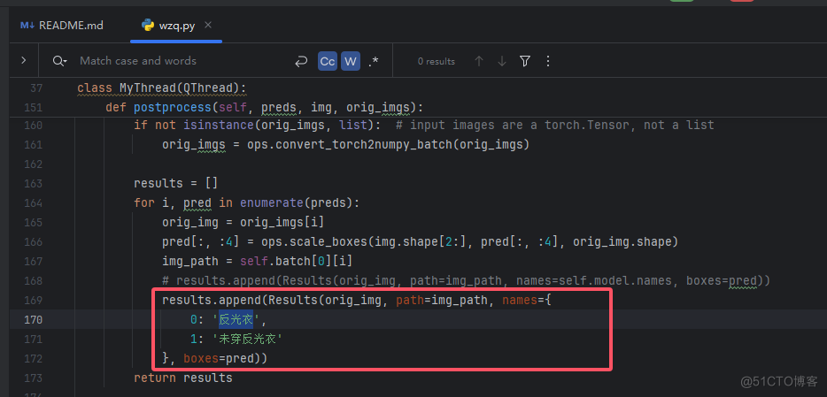
Task: Expand the replace field chevron
Action: click(x=23, y=61)
